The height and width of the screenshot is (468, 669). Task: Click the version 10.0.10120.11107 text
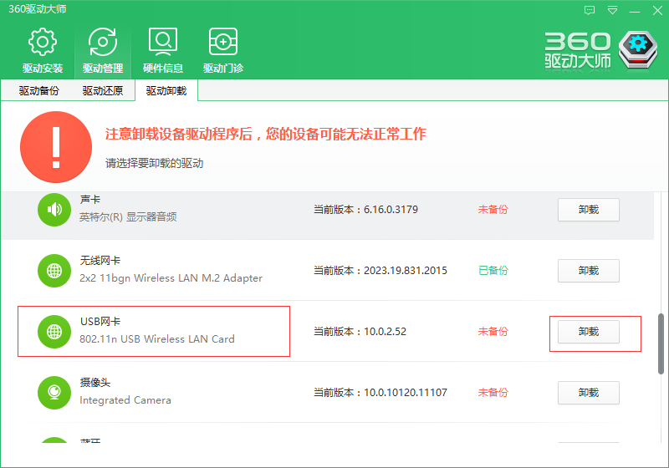pyautogui.click(x=406, y=393)
